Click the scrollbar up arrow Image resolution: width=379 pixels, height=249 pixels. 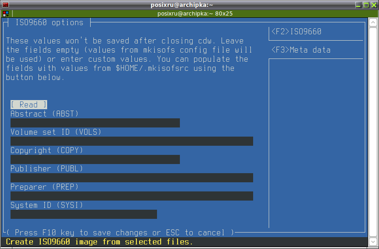tap(373, 23)
